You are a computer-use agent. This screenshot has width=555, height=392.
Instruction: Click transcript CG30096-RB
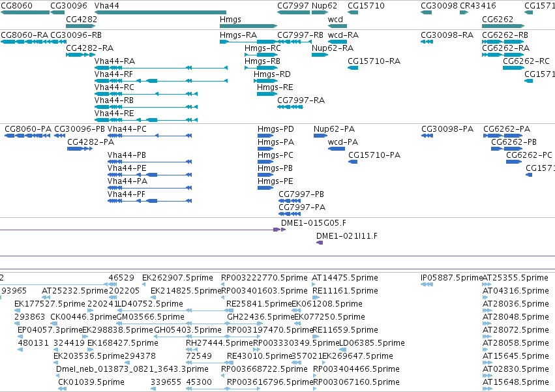pyautogui.click(x=76, y=35)
